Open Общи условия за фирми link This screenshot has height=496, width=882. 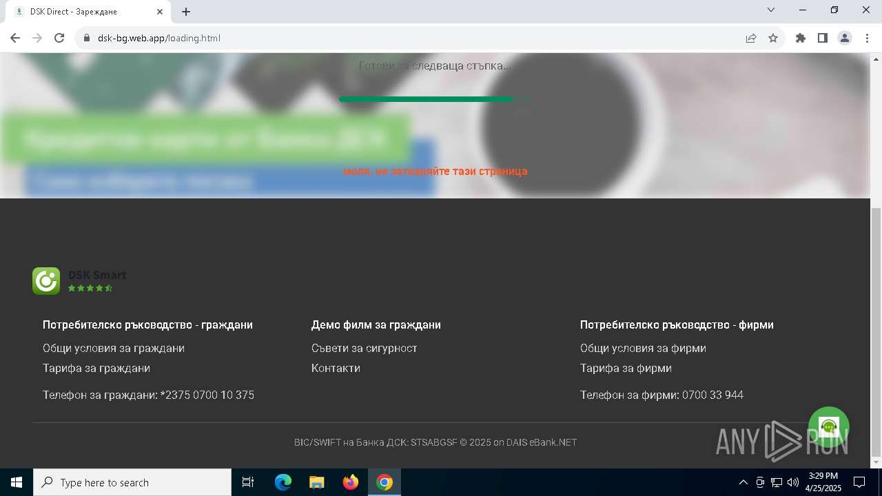point(643,348)
